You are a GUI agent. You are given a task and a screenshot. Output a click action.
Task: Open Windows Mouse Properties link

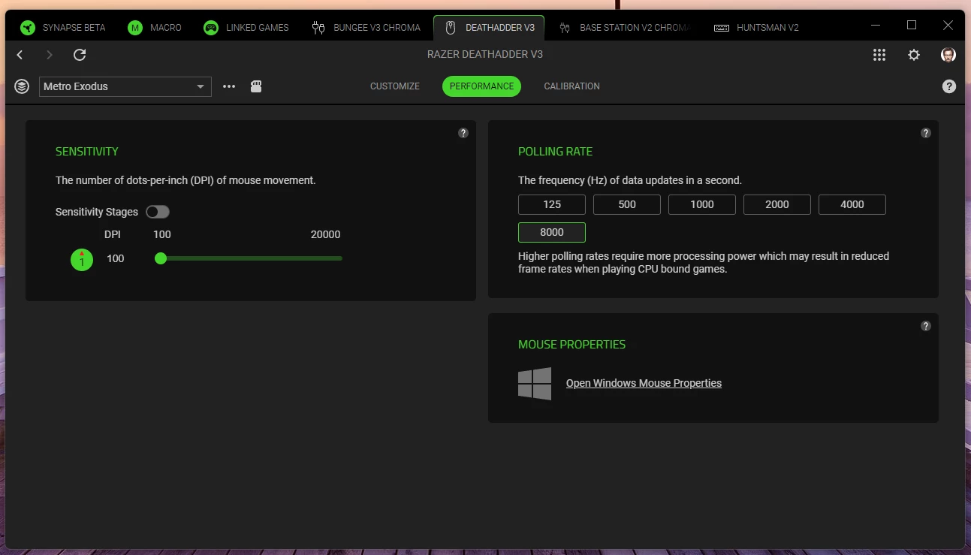click(644, 383)
